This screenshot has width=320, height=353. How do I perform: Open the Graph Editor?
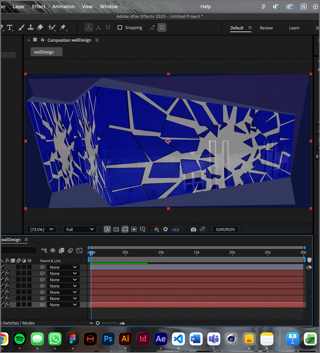tap(79, 250)
